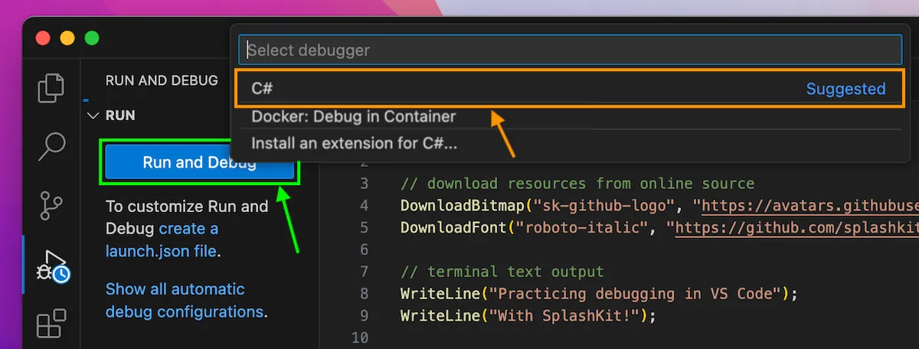This screenshot has width=919, height=349.
Task: Click the 'terminal text output' comment
Action: (502, 272)
